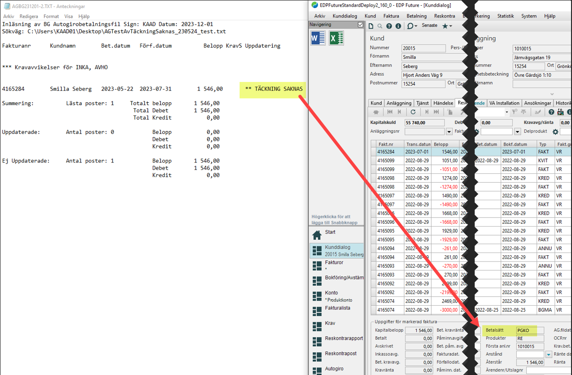The image size is (572, 375).
Task: Go to first record in Reskontra toolbar
Action: pos(390,112)
